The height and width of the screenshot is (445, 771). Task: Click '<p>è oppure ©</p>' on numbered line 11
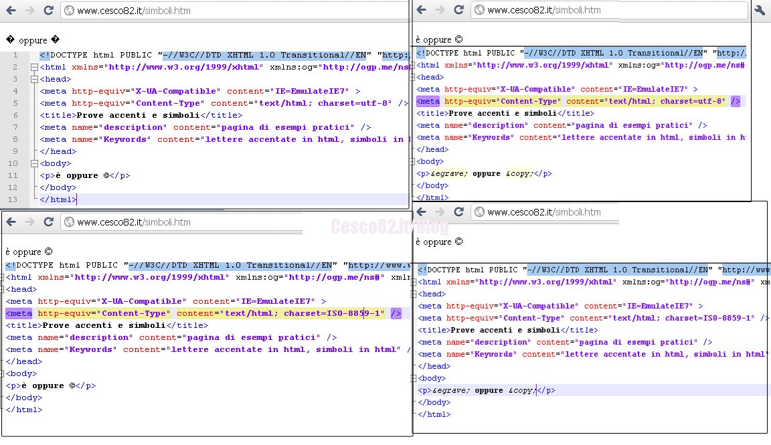coord(85,175)
